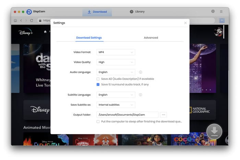Browse output folder with the ellipsis button
The image size is (240, 160).
pyautogui.click(x=163, y=115)
